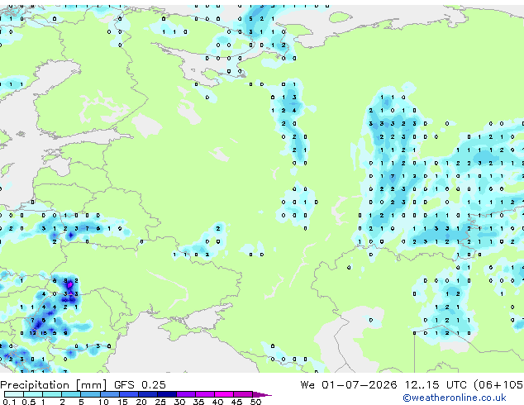
Task: Click the above-50 mm legend arrow tip
Action: tap(262, 395)
